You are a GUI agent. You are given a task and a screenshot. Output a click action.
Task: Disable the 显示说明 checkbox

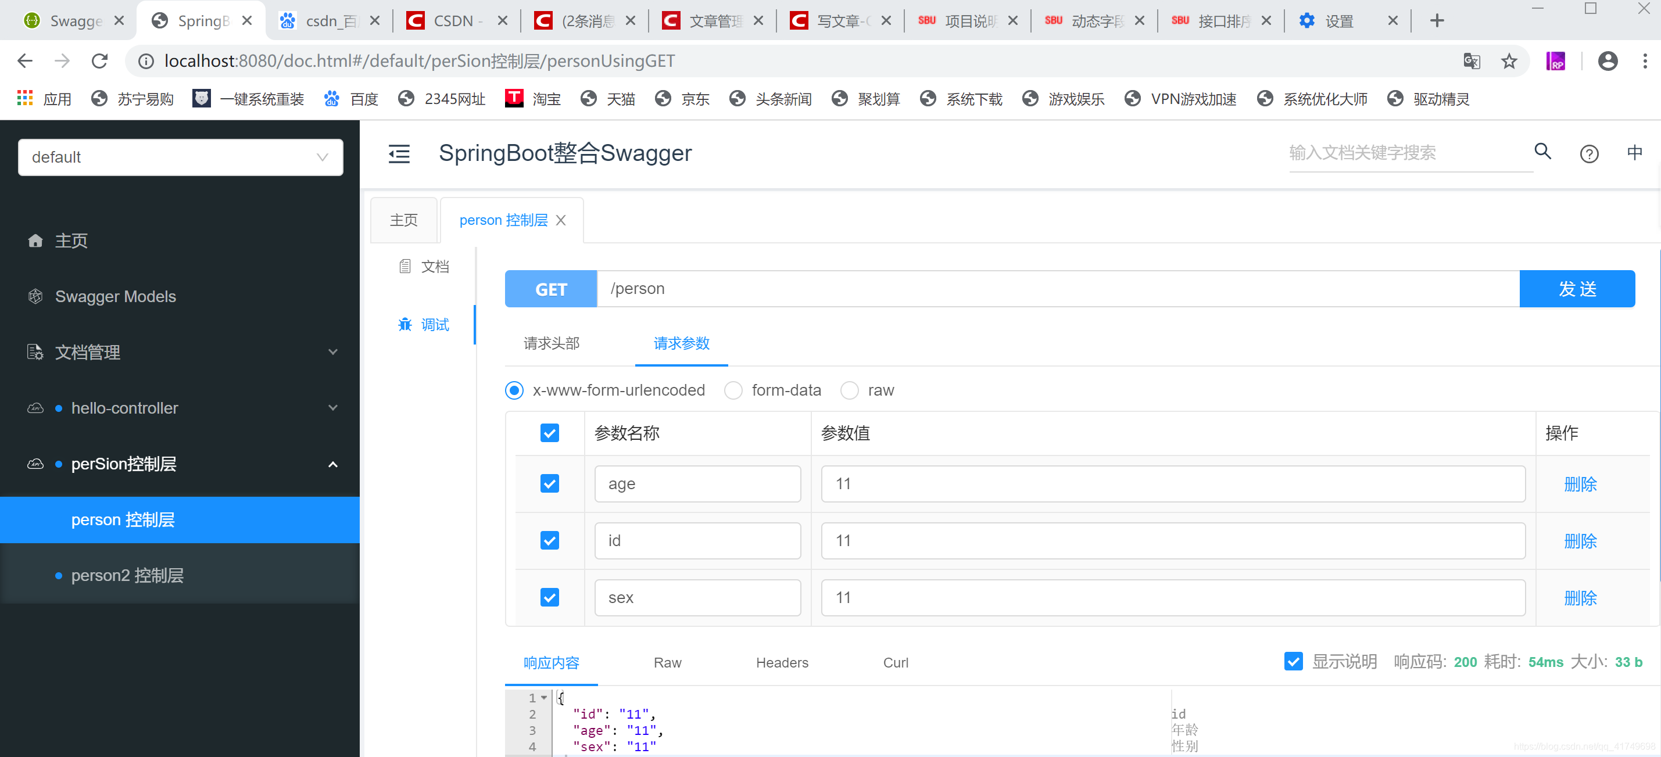(x=1294, y=662)
